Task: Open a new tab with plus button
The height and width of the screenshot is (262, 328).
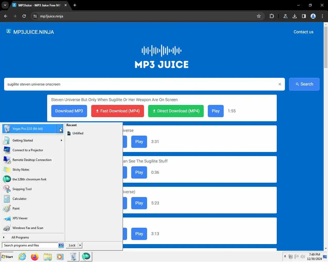Action: (75, 5)
